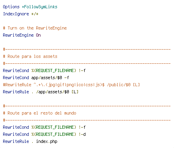Image resolution: width=174 pixels, height=148 pixels.
Task: Click the 'IndexIgnore */*' line
Action: click(20, 14)
